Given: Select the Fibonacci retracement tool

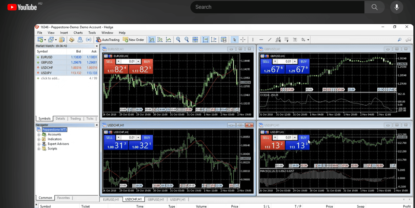Looking at the screenshot, I should [x=286, y=40].
